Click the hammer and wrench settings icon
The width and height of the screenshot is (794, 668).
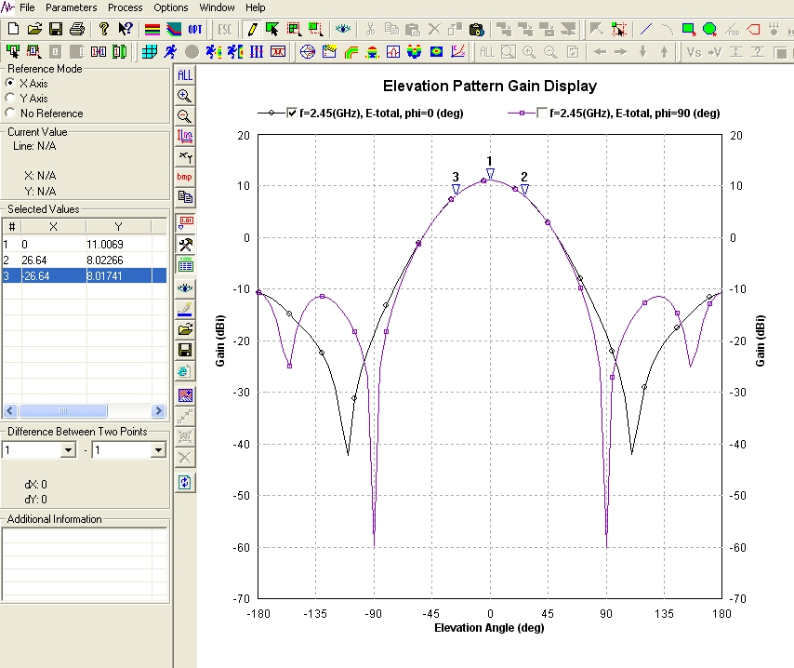pyautogui.click(x=185, y=244)
